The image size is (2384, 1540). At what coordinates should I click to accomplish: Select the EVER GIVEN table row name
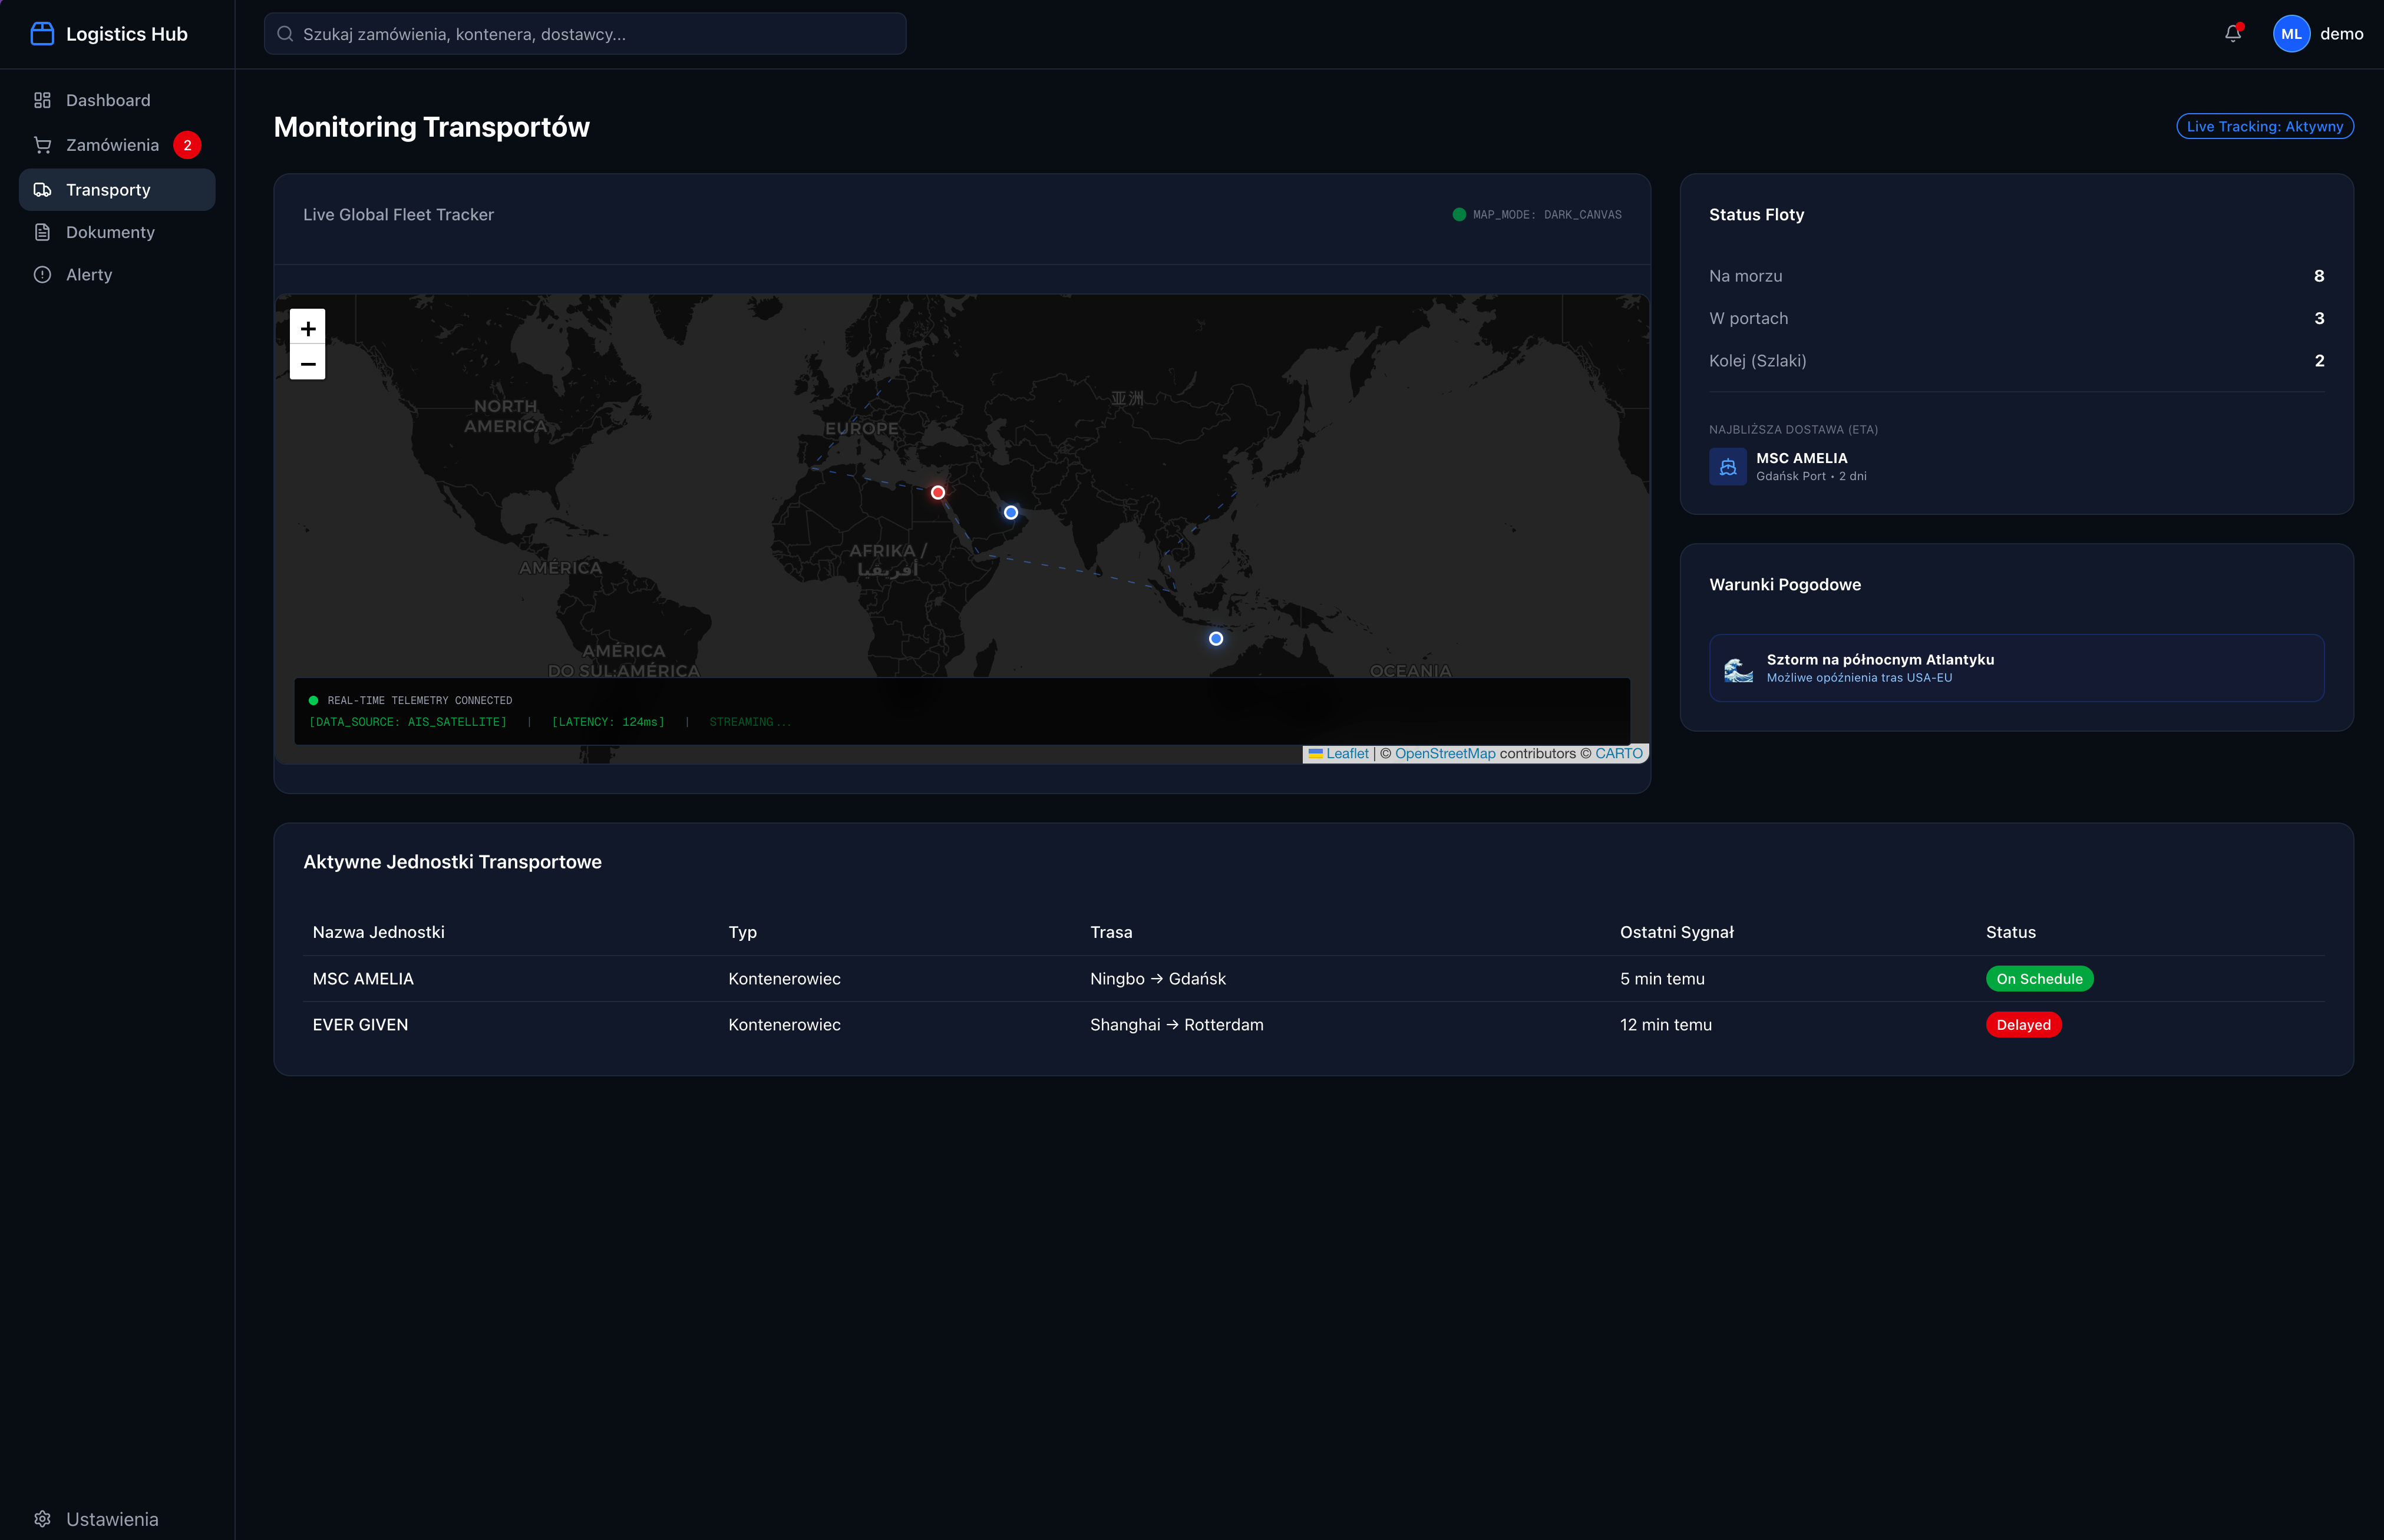[x=360, y=1025]
